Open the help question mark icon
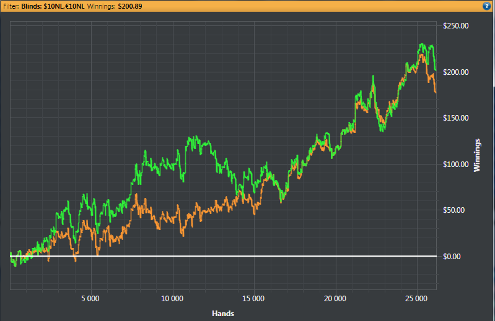Image resolution: width=495 pixels, height=321 pixels. [486, 6]
